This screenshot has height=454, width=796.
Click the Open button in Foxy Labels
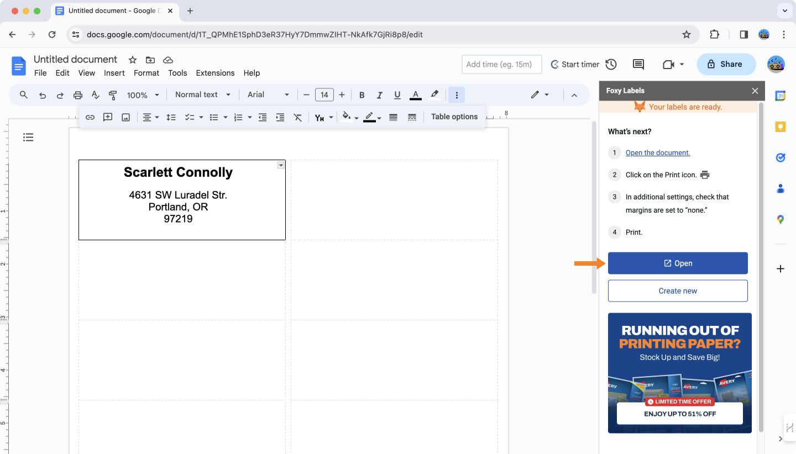678,263
